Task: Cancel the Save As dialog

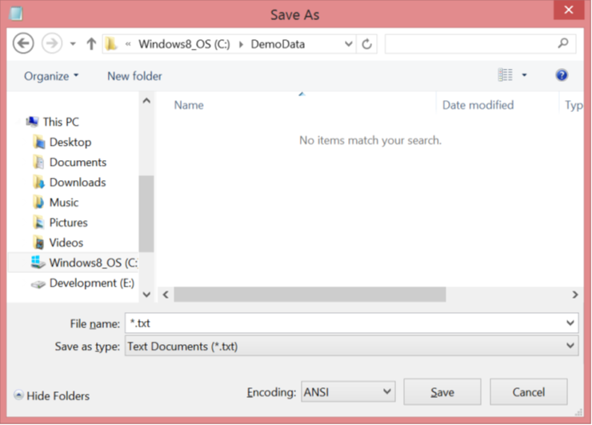Action: 528,392
